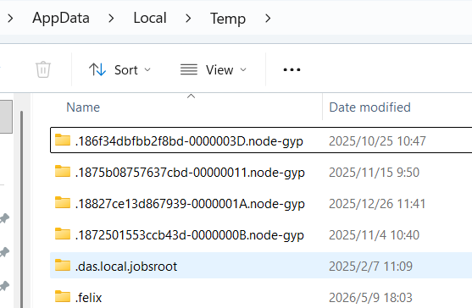472x308 pixels.
Task: Click the navigation pane vertical scrollbar
Action: pyautogui.click(x=22, y=209)
